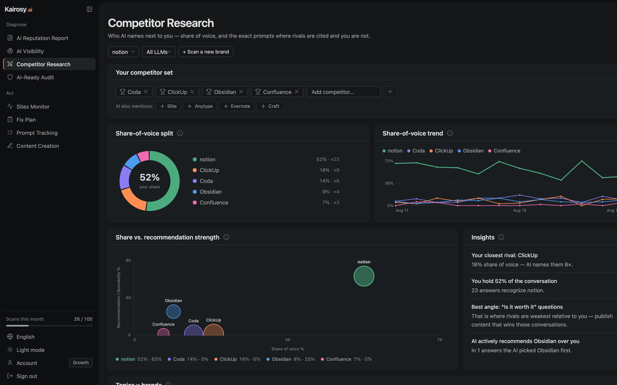
Task: Open the Fix Plan page
Action: pyautogui.click(x=49, y=120)
